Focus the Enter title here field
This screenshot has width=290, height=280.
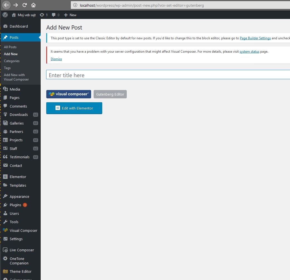tap(167, 75)
